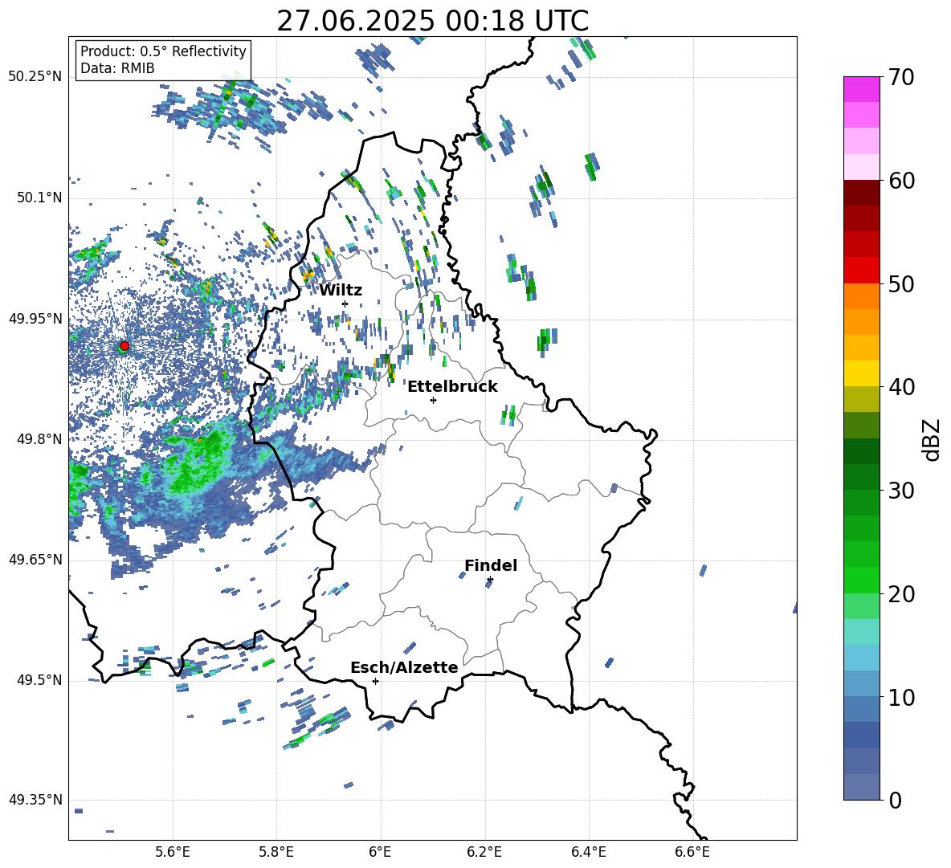Screen dimensions: 951x868
Task: Click the bright green colorbar segment above 20
Action: coord(861,580)
